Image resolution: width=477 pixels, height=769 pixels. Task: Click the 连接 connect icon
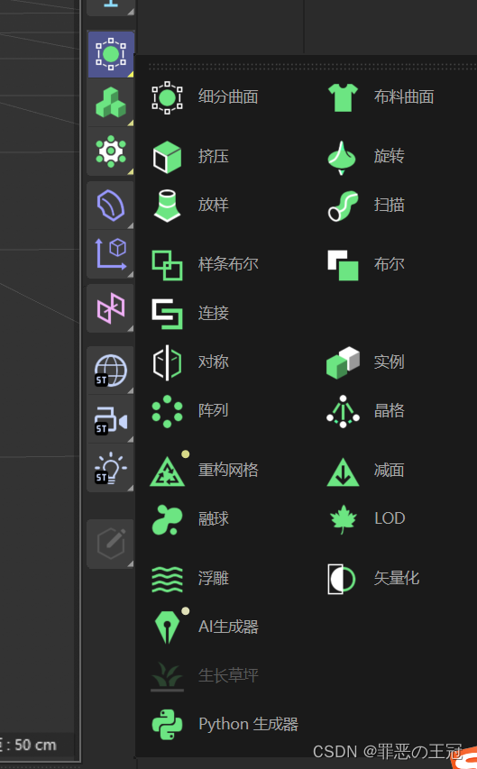pyautogui.click(x=167, y=314)
